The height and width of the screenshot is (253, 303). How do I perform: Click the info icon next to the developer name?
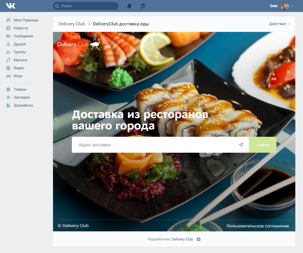point(198,239)
